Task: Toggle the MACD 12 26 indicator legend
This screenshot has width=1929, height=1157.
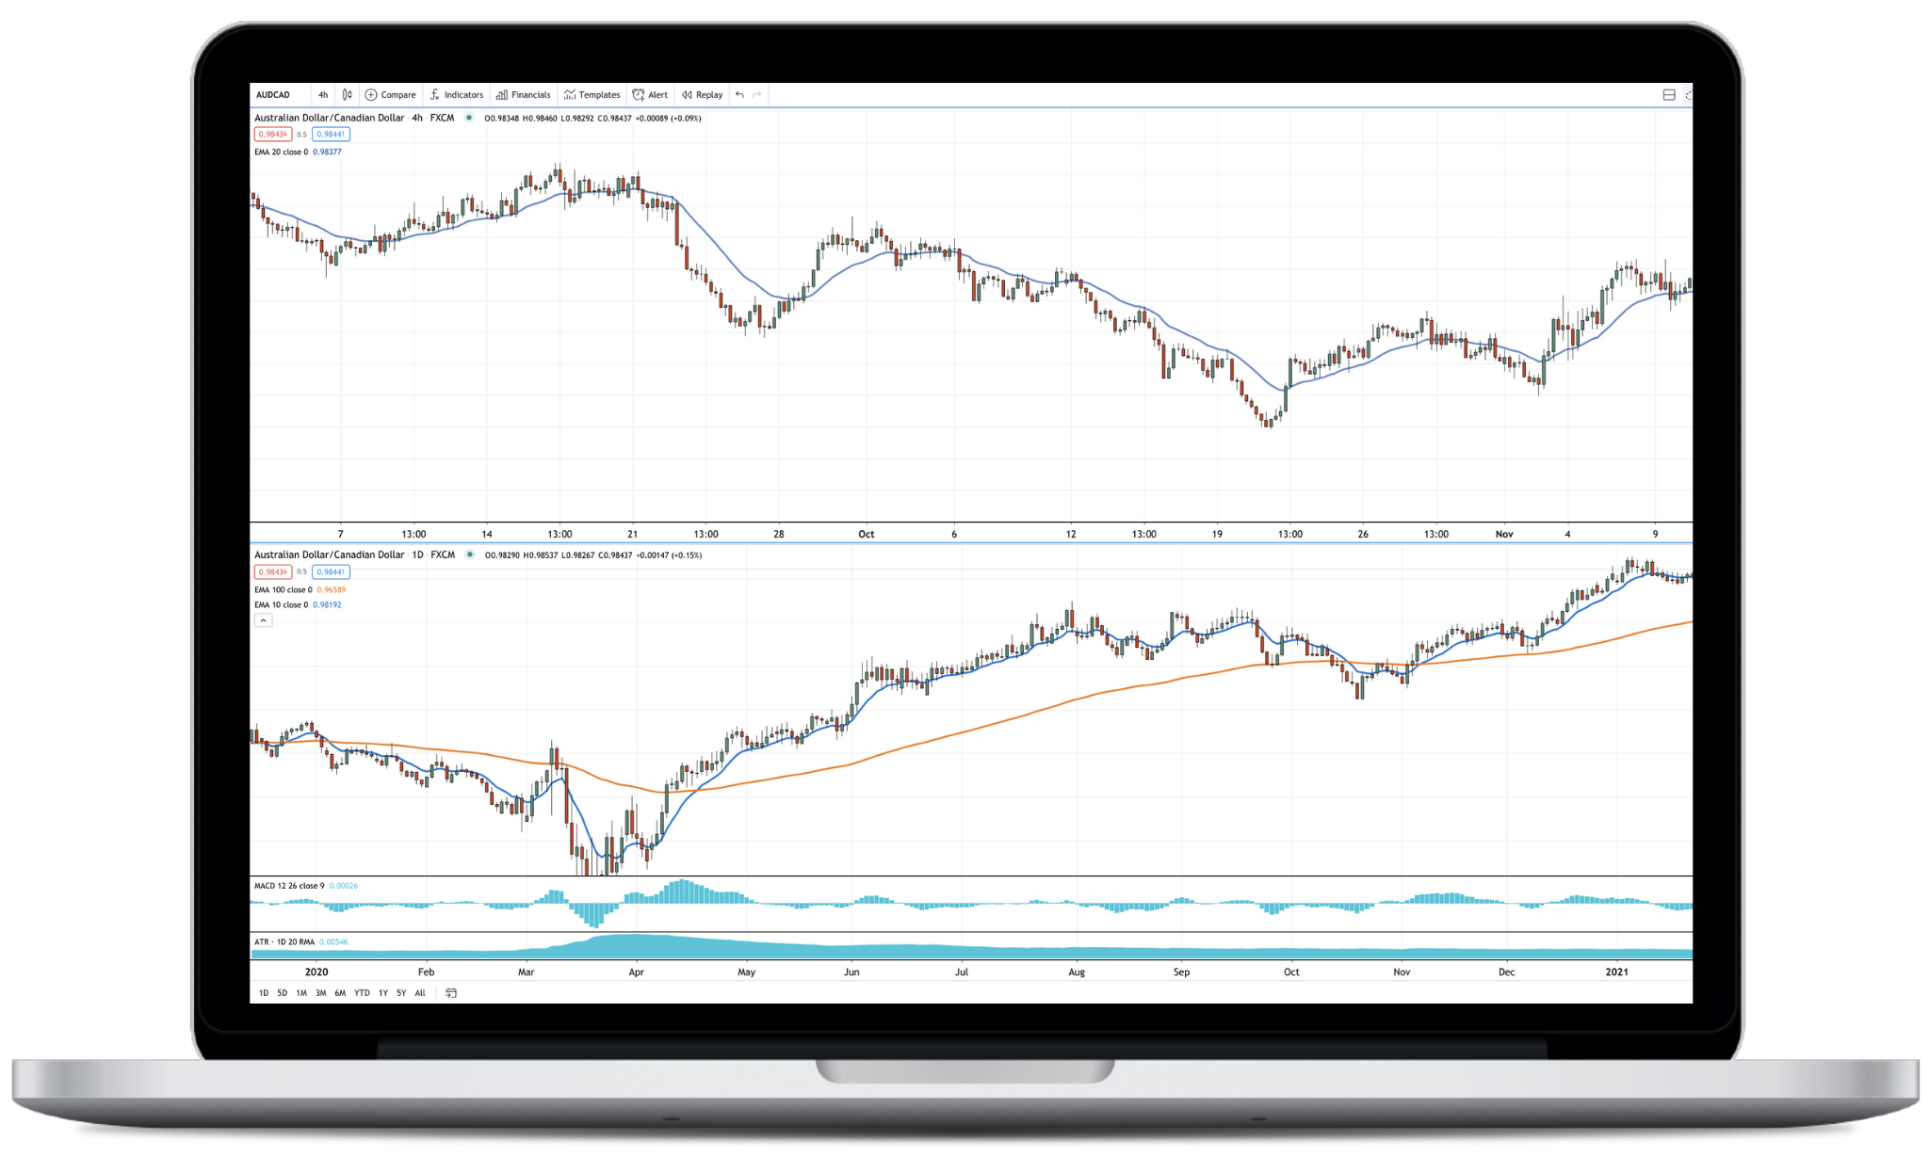Action: coord(288,885)
